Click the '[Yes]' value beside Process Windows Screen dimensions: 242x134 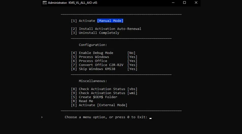132,57
